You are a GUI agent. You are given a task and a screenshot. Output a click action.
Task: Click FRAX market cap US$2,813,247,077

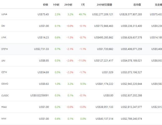[x=131, y=107]
